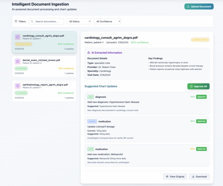Click the View Original button
Image resolution: width=223 pixels, height=186 pixels.
click(175, 177)
